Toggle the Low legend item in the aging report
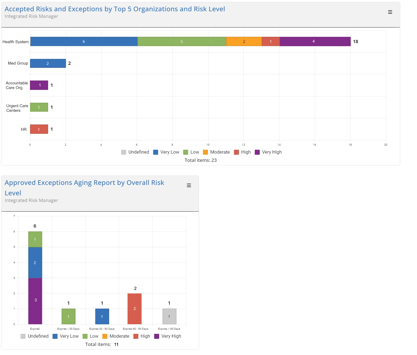Image resolution: width=417 pixels, height=355 pixels. coord(90,336)
